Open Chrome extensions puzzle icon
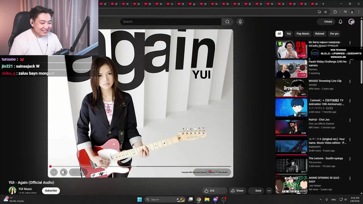Image resolution: width=363 pixels, height=204 pixels. point(335,12)
